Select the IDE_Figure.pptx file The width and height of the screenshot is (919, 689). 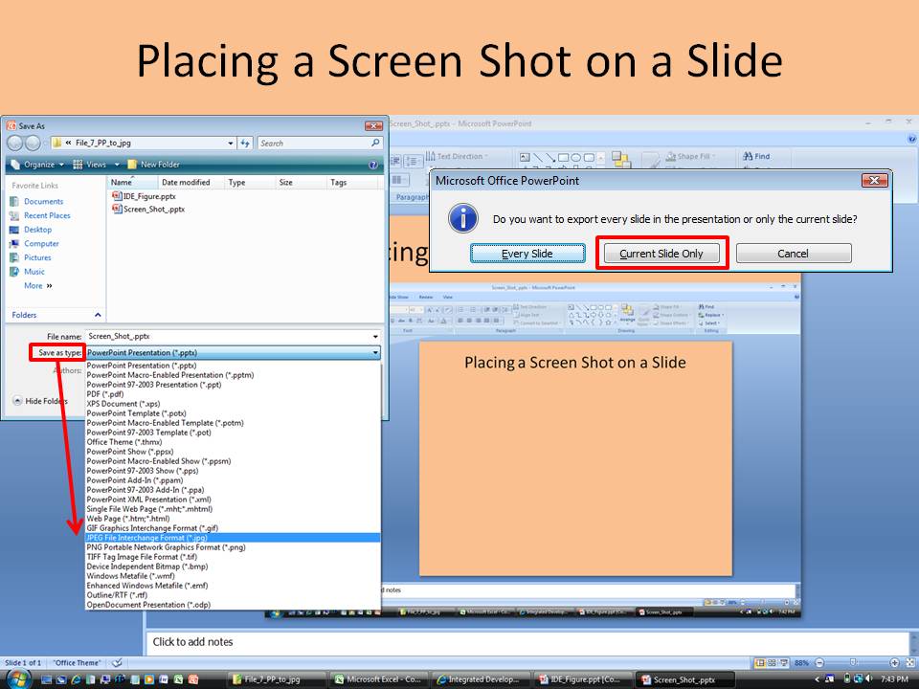tap(144, 196)
